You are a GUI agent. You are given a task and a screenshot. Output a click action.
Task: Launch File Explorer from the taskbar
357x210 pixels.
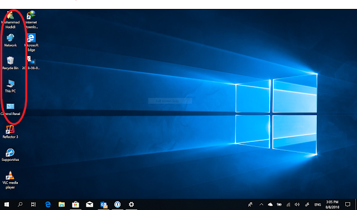click(x=61, y=204)
